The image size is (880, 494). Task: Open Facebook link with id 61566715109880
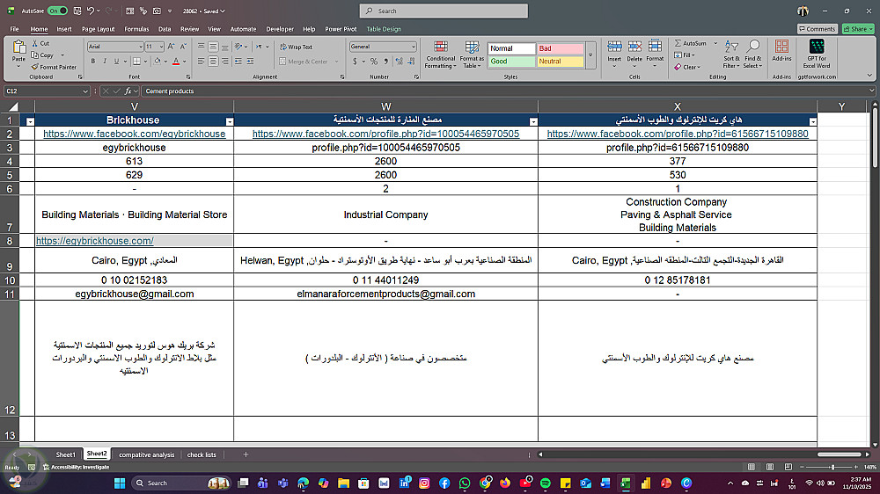pyautogui.click(x=678, y=134)
